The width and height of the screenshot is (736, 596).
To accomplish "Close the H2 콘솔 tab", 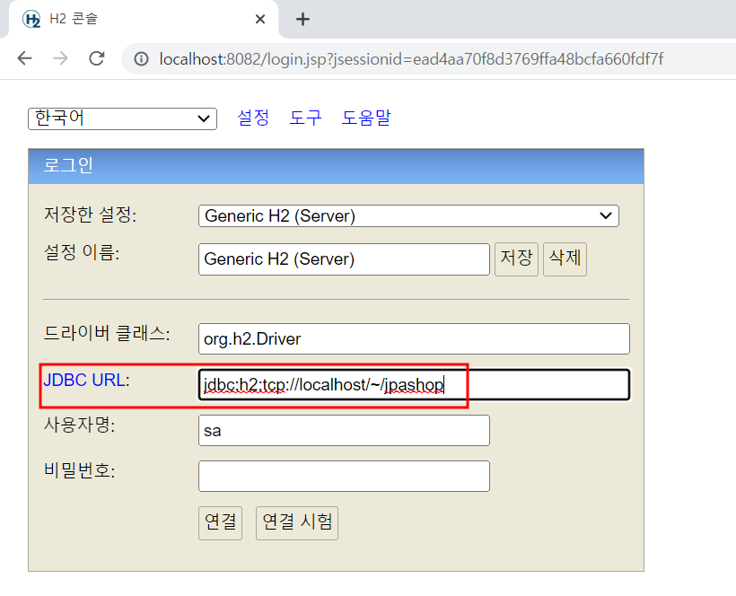I will pos(260,19).
